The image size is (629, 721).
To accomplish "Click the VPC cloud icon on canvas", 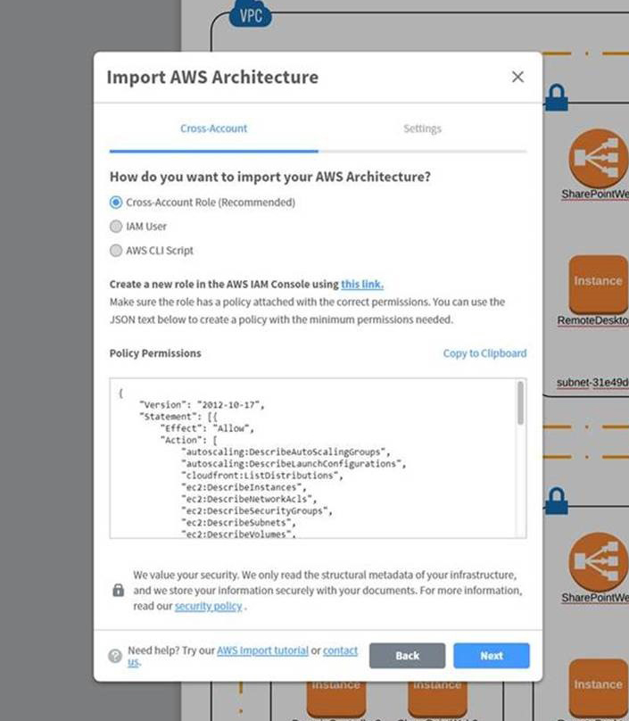I will [x=251, y=13].
